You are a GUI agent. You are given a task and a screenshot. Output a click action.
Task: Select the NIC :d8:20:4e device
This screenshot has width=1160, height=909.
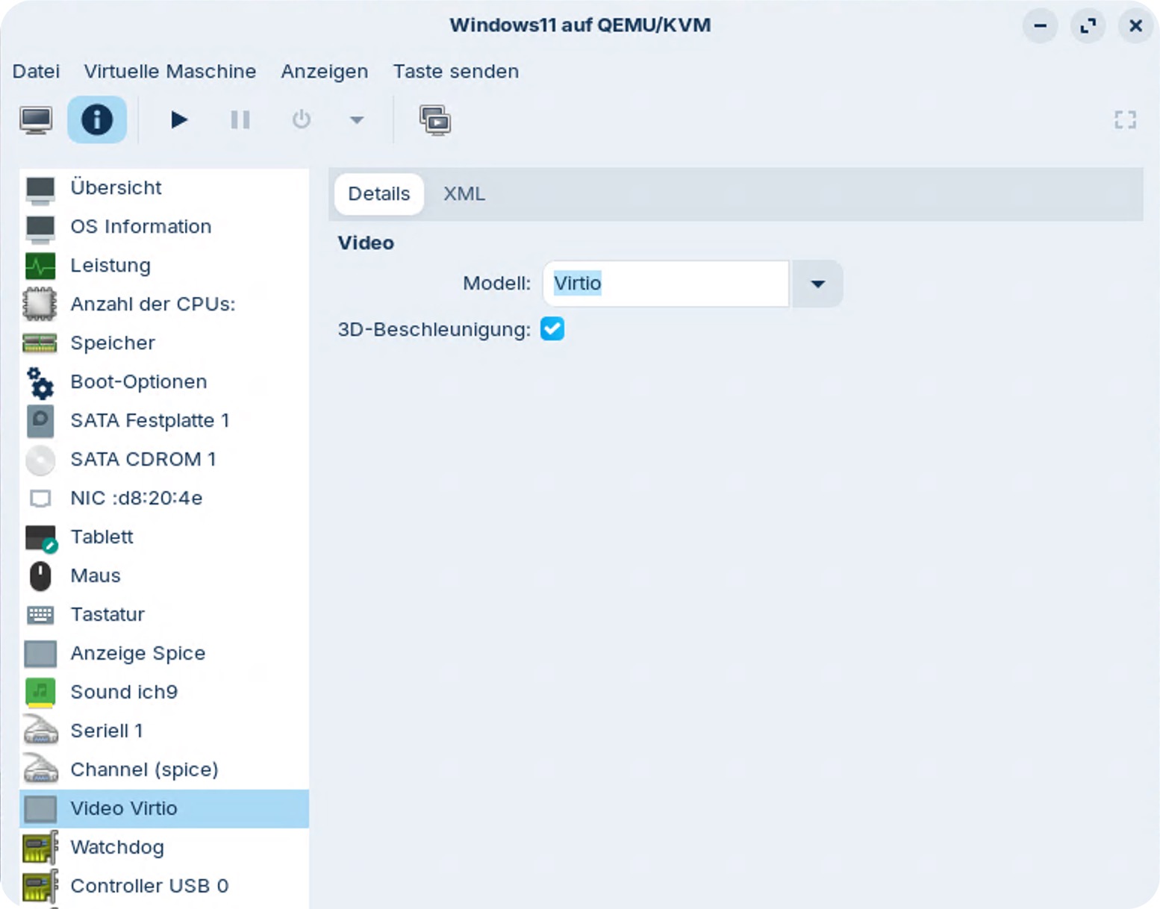coord(137,498)
